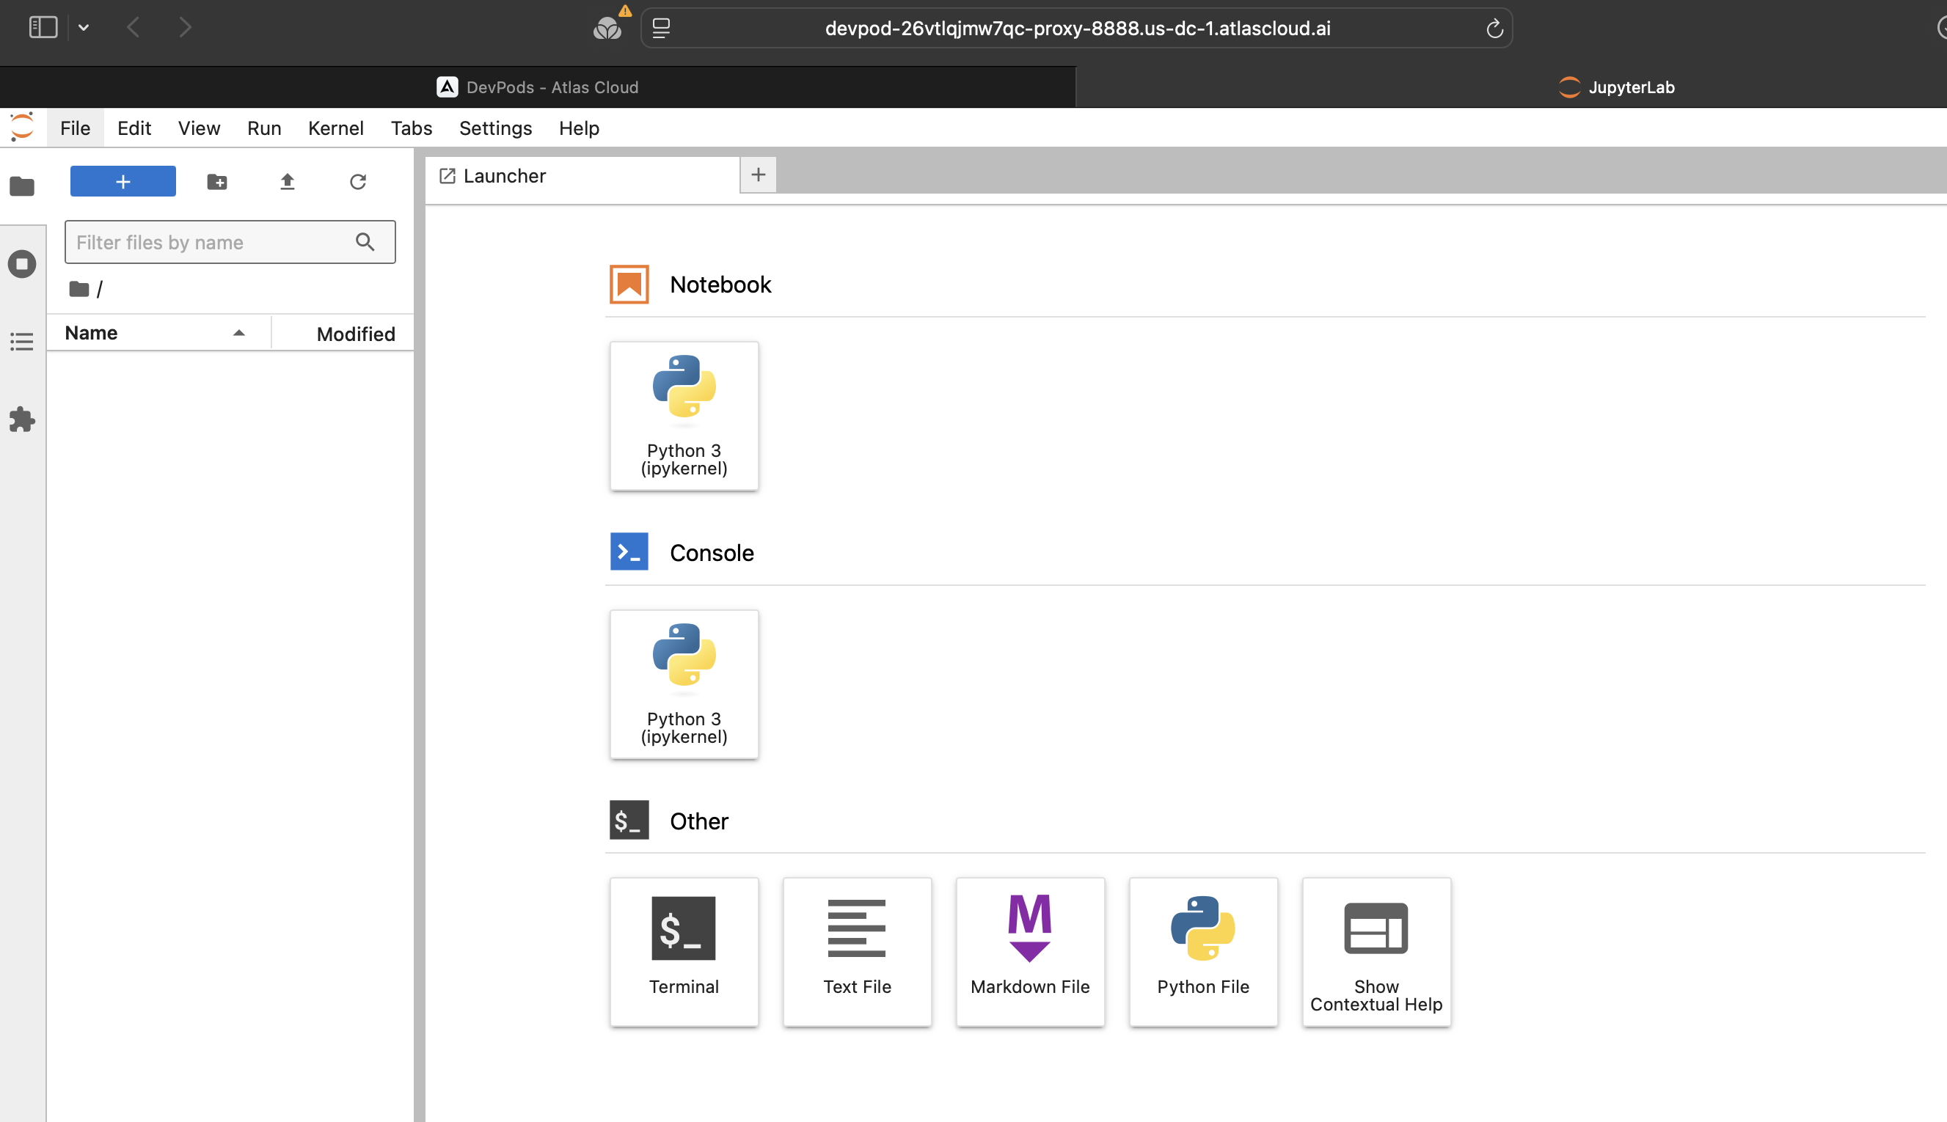Open the Run menu

(x=264, y=128)
